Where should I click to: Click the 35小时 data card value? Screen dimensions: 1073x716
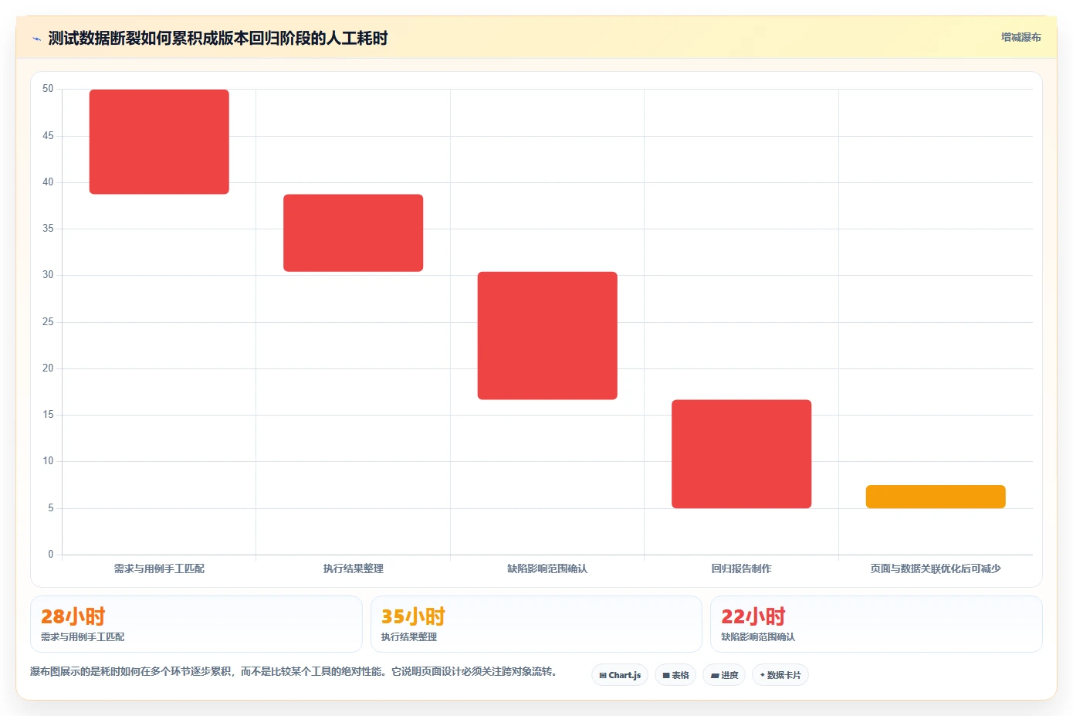pos(413,616)
